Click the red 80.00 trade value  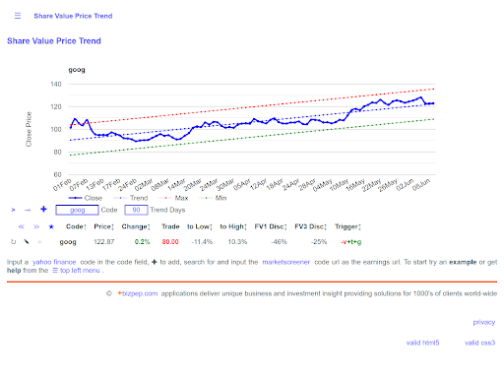[x=170, y=242]
